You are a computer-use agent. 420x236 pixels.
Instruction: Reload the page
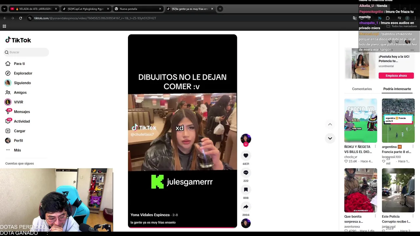pyautogui.click(x=20, y=18)
